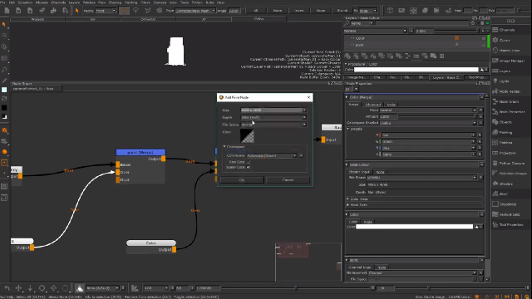Open the Node Properties palette
The image size is (532, 299).
pyautogui.click(x=512, y=112)
